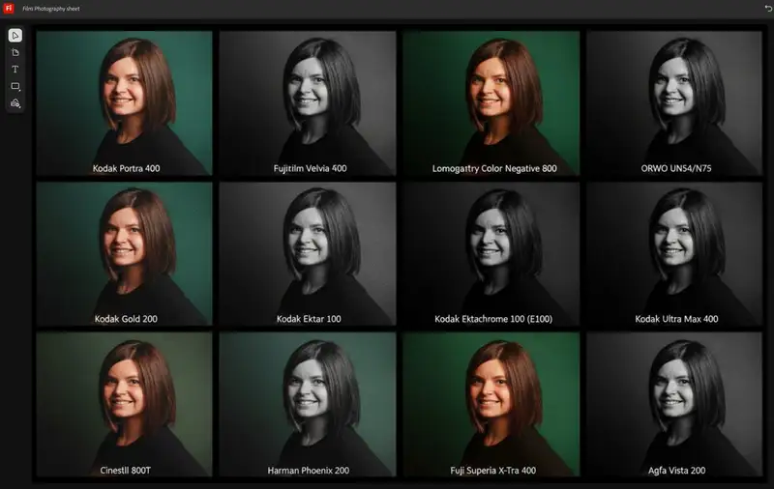Select the Kodak Ultra Max 400 portrait
Screen dimensions: 774x489
pos(674,254)
